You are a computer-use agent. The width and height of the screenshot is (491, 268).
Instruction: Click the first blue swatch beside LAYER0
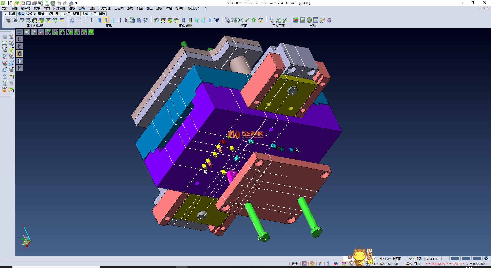[454, 259]
